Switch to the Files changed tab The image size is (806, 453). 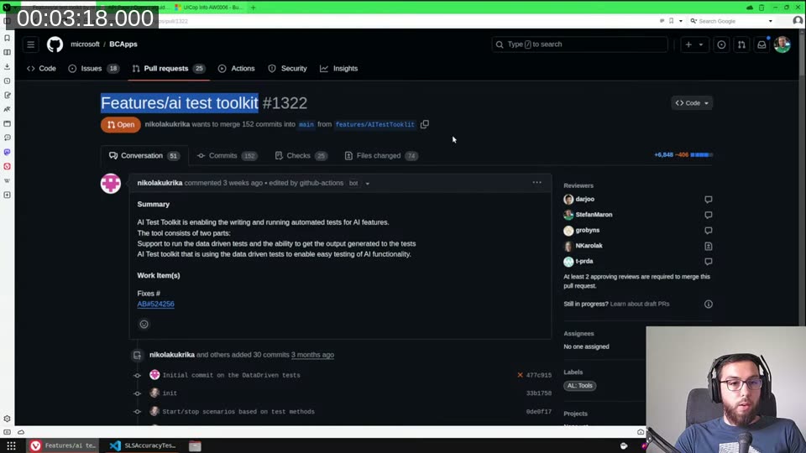[x=381, y=156]
